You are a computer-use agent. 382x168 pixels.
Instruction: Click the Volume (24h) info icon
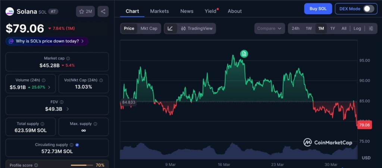[43, 80]
